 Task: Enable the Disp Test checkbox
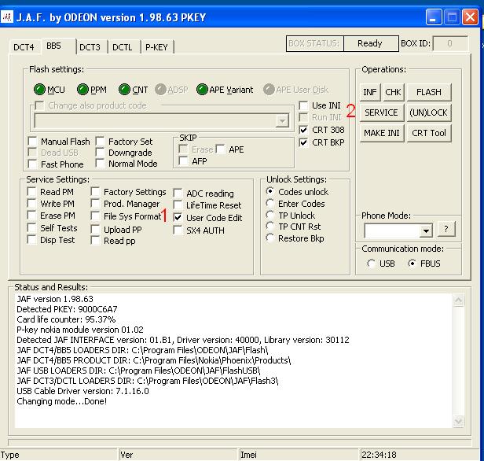pos(31,240)
